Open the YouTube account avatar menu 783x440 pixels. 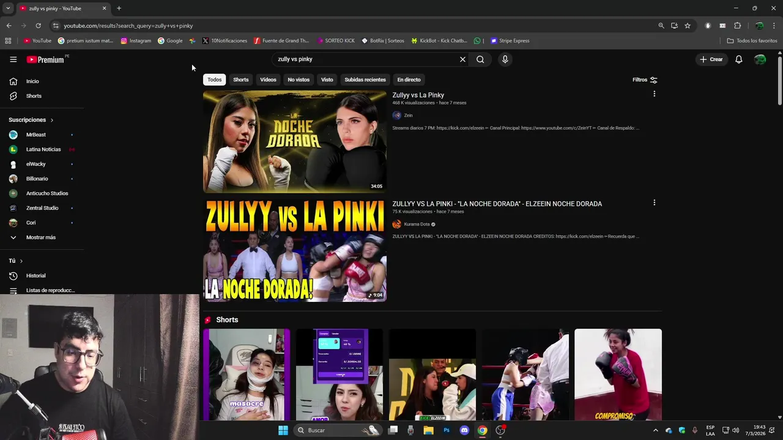click(x=760, y=59)
